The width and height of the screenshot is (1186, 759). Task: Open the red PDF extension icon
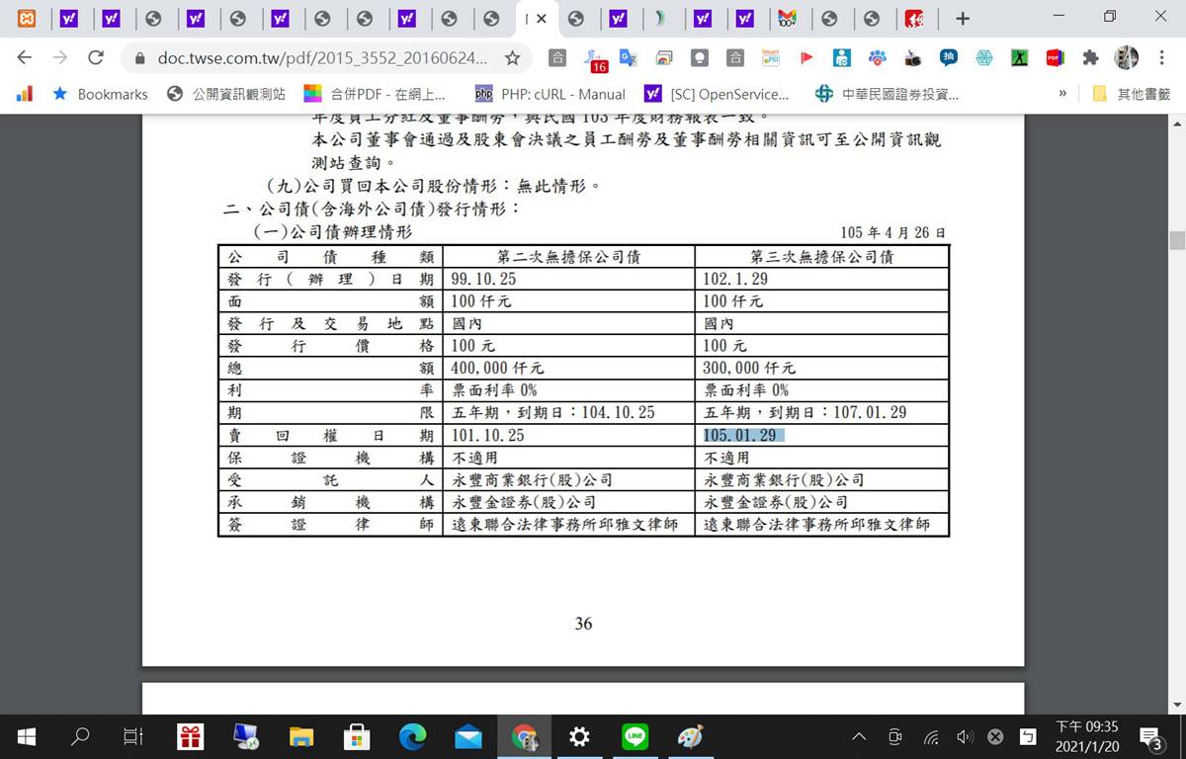(x=1055, y=58)
